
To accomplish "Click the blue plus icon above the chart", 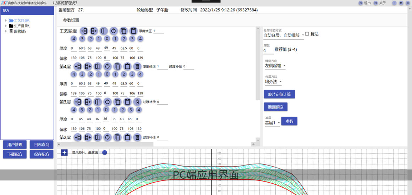I will [x=64, y=152].
